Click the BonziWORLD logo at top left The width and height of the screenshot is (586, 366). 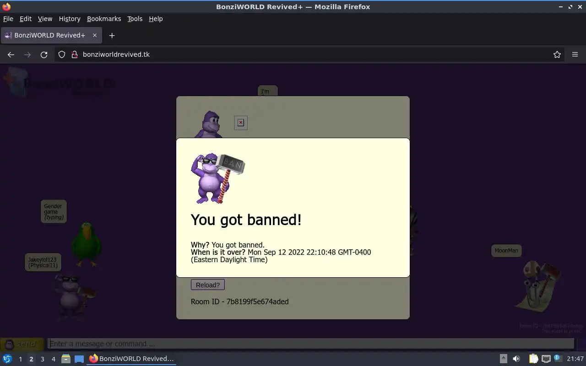coord(59,83)
